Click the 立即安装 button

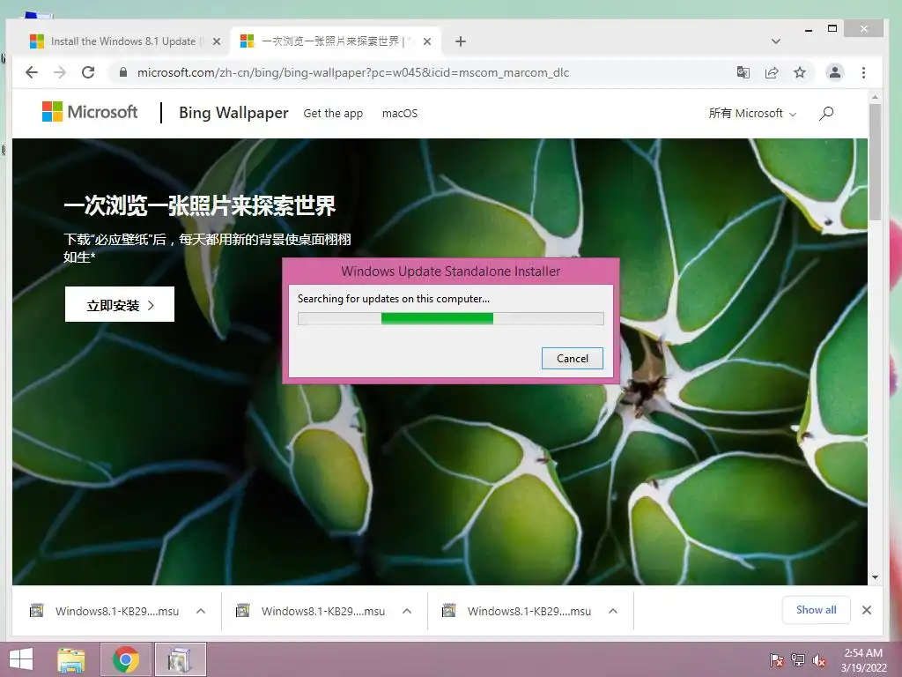[120, 304]
